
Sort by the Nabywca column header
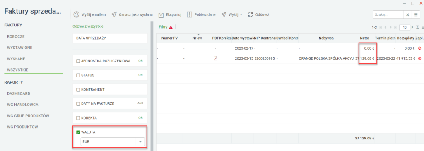click(326, 38)
